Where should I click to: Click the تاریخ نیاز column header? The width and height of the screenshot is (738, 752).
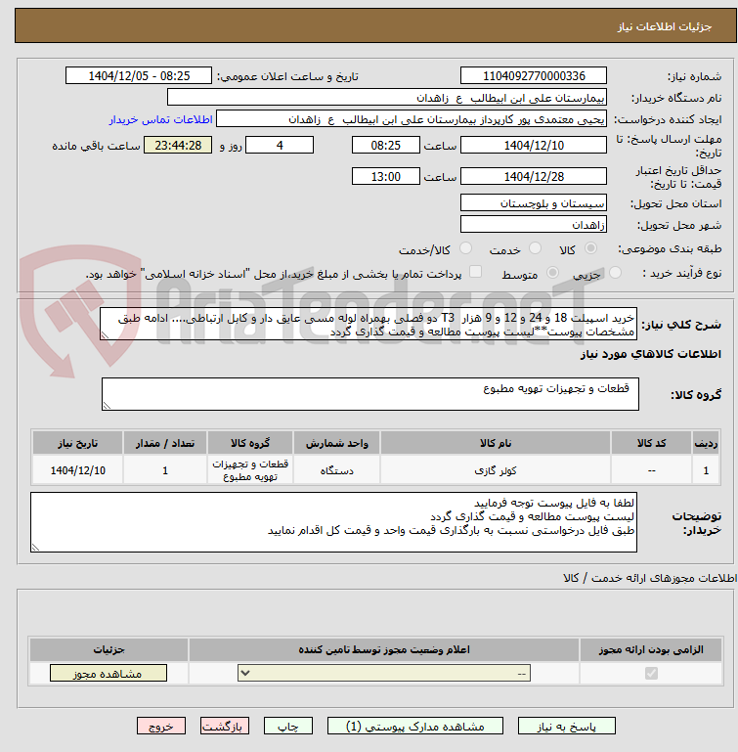[77, 443]
